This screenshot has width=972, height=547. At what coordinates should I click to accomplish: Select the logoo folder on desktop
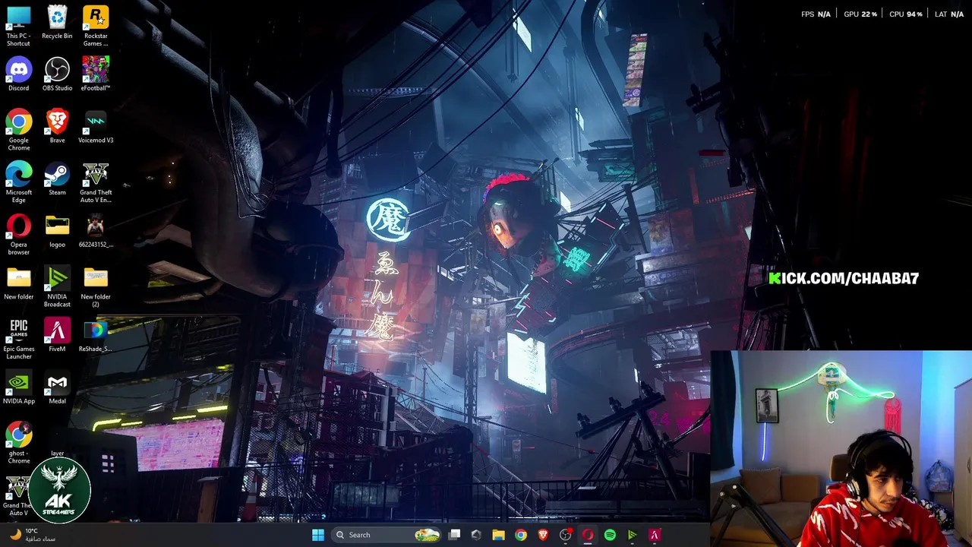click(x=57, y=231)
